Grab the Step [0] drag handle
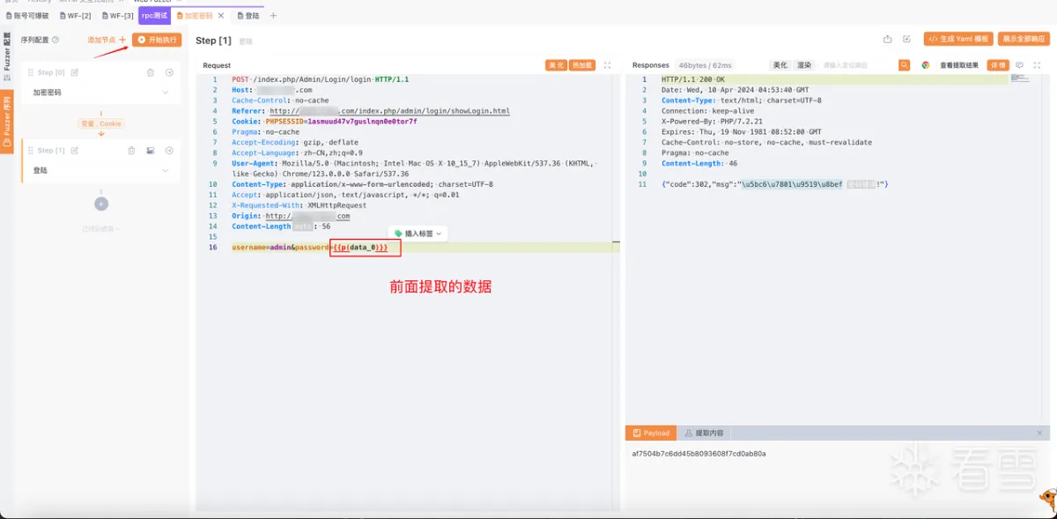The image size is (1057, 519). [x=31, y=72]
